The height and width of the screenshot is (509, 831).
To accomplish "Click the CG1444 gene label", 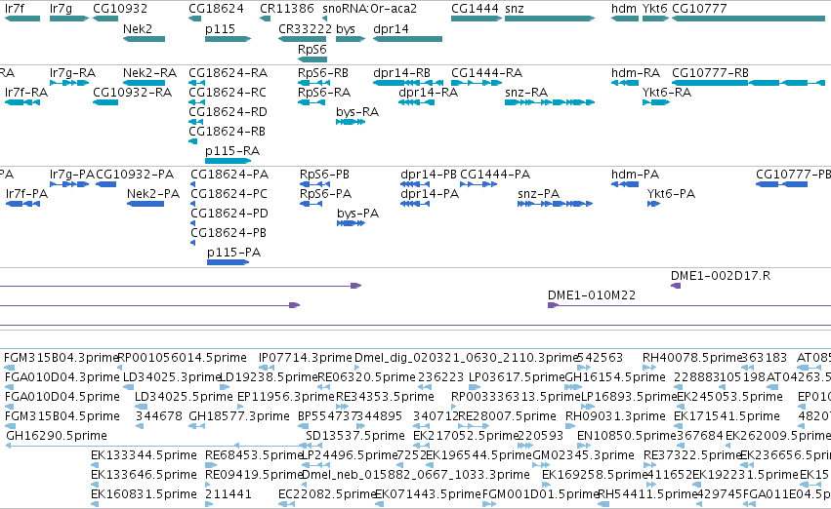I will 475,9.
